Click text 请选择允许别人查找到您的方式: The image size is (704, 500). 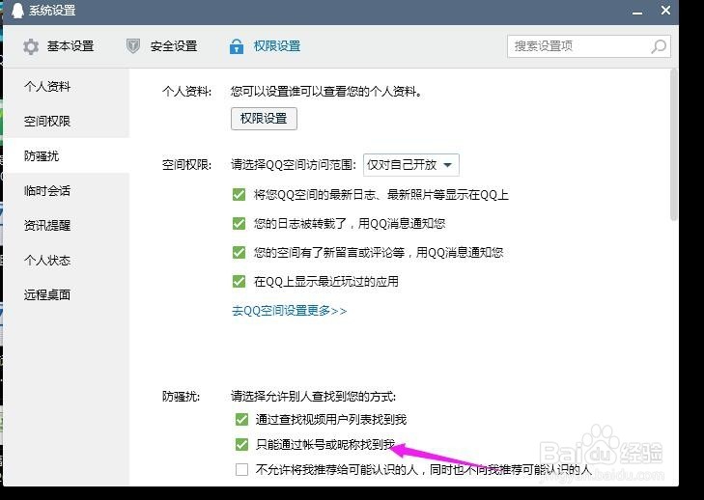(x=314, y=397)
